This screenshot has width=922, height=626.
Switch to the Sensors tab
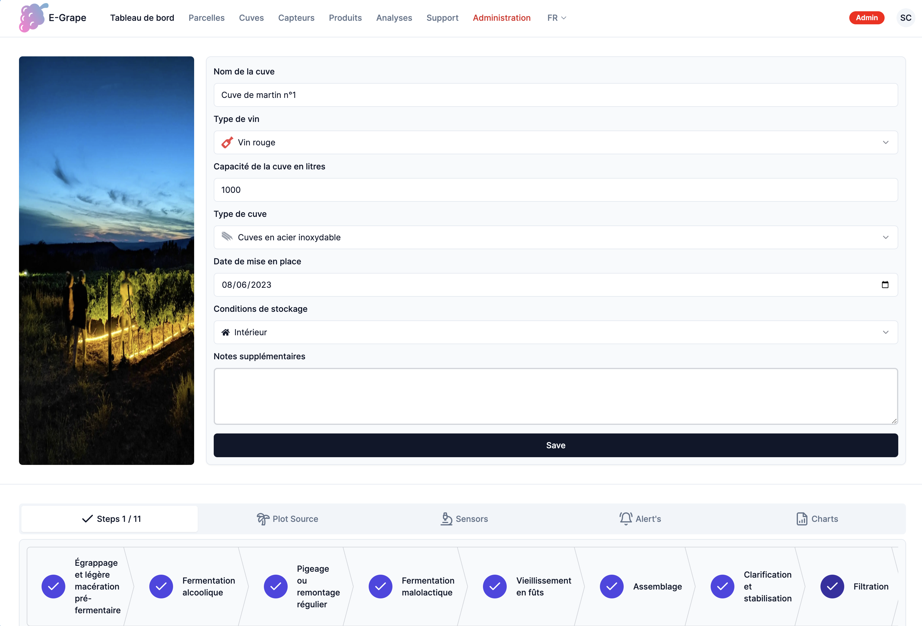[x=464, y=519]
